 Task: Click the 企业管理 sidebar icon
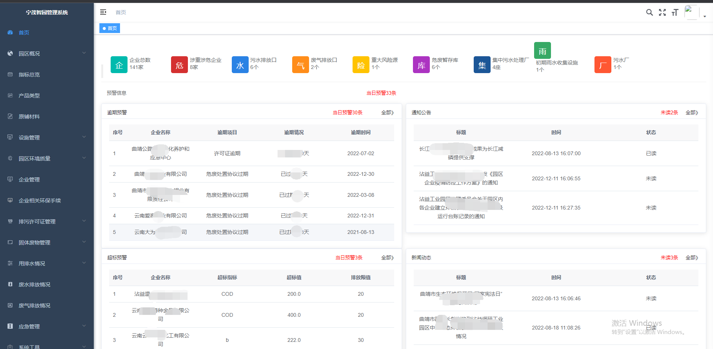click(10, 180)
